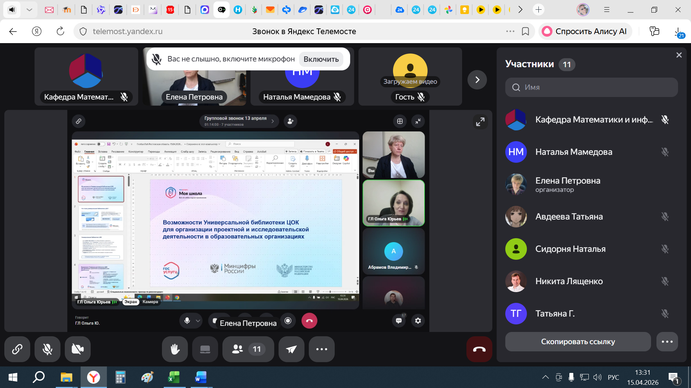691x388 pixels.
Task: Select the Экран tab under the shared screen
Action: pyautogui.click(x=131, y=302)
